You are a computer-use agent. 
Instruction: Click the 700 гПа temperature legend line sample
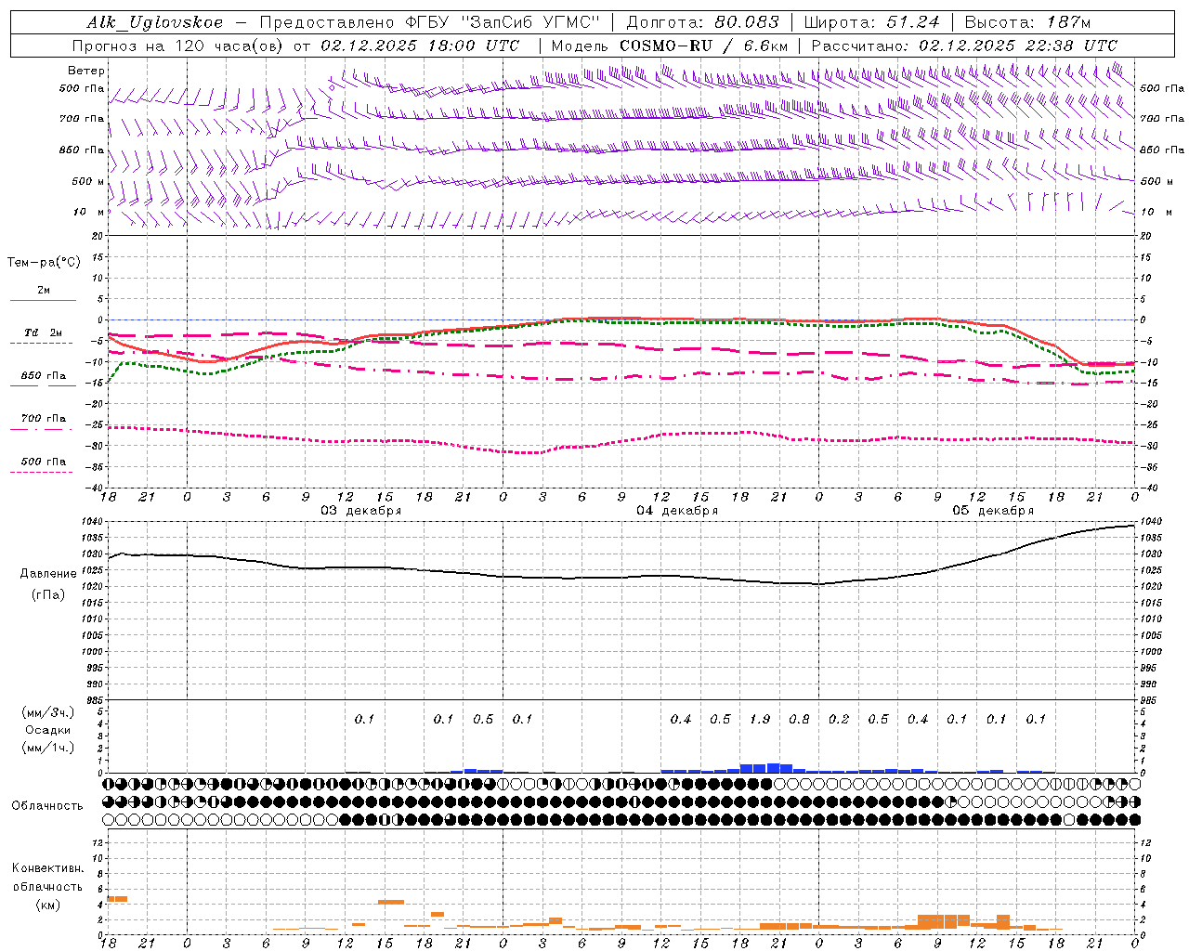tap(43, 429)
